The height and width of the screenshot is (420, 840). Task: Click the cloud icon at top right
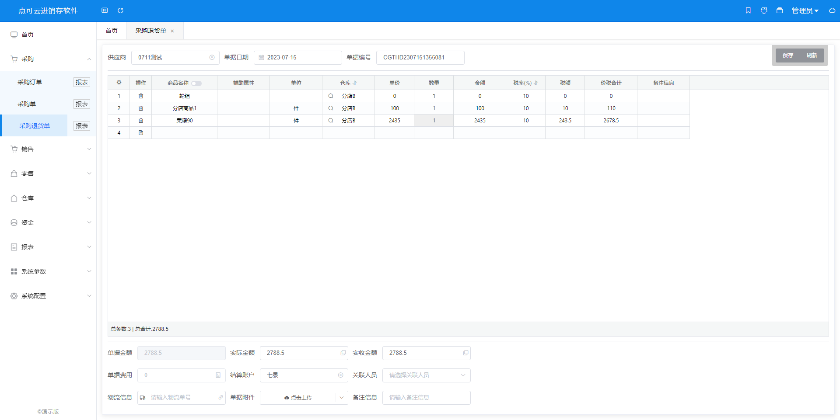tap(832, 10)
